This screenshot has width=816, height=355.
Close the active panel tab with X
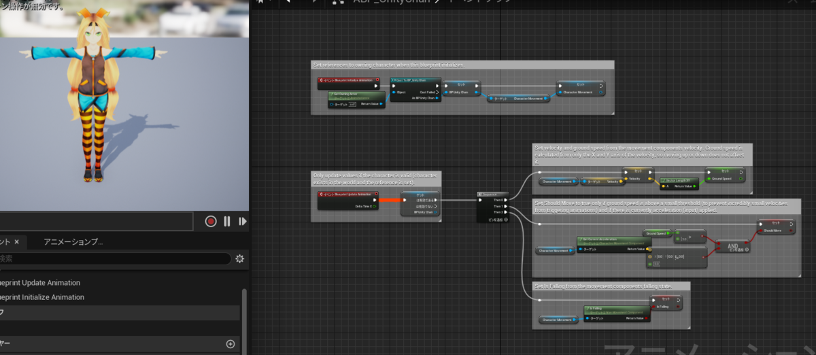(x=17, y=241)
